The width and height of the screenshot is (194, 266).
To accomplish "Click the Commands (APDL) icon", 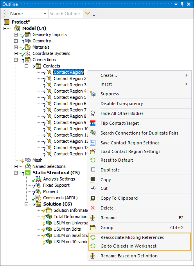I will point(38,198).
